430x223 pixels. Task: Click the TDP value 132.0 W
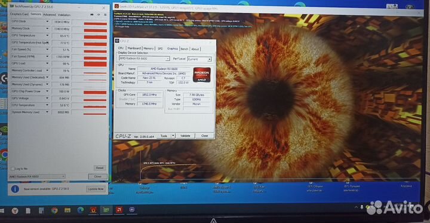point(183,83)
